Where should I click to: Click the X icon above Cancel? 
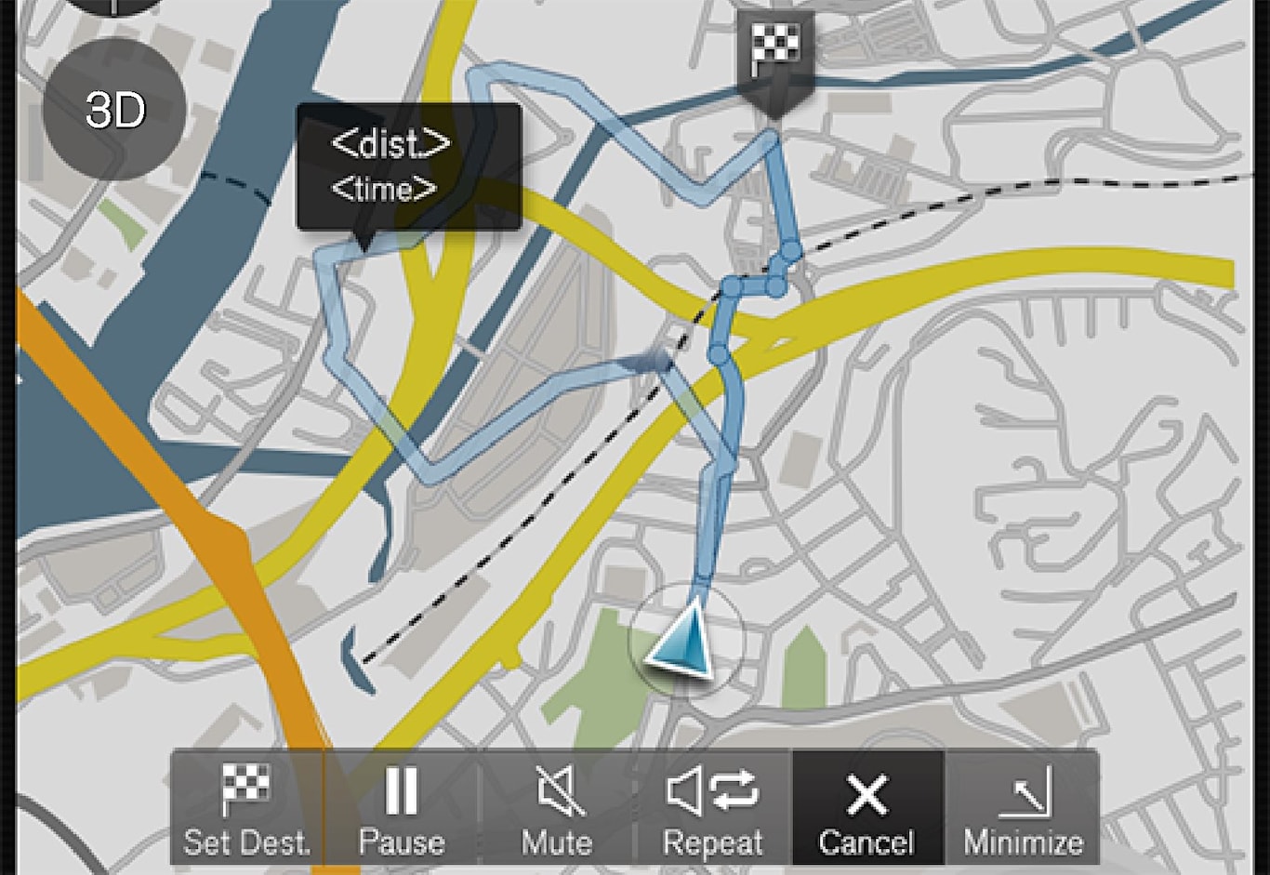pos(867,793)
